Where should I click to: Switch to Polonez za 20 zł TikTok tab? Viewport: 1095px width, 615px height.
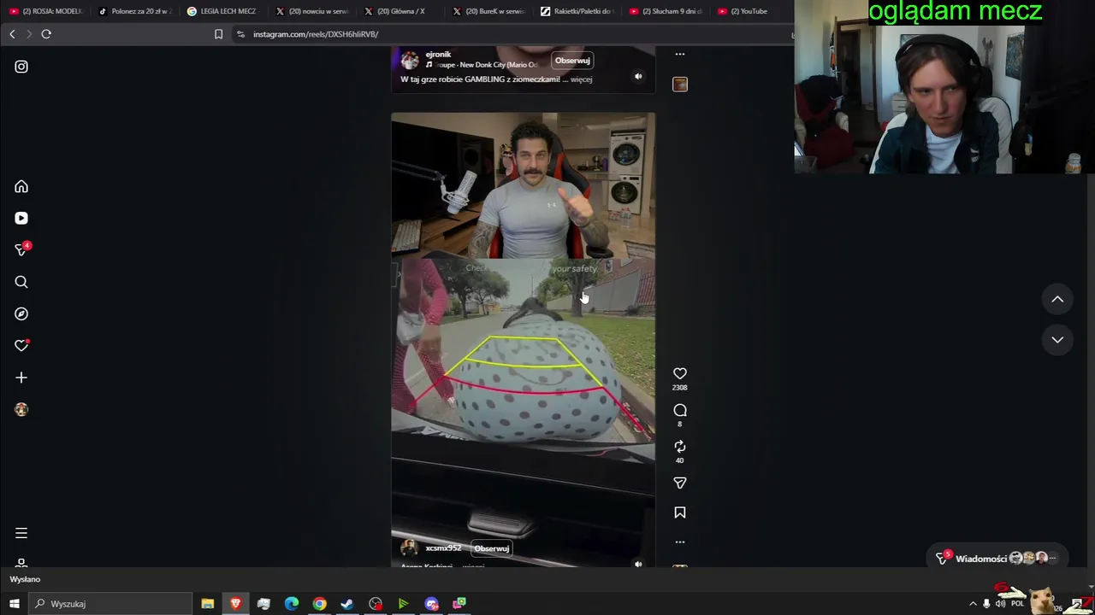pos(135,11)
